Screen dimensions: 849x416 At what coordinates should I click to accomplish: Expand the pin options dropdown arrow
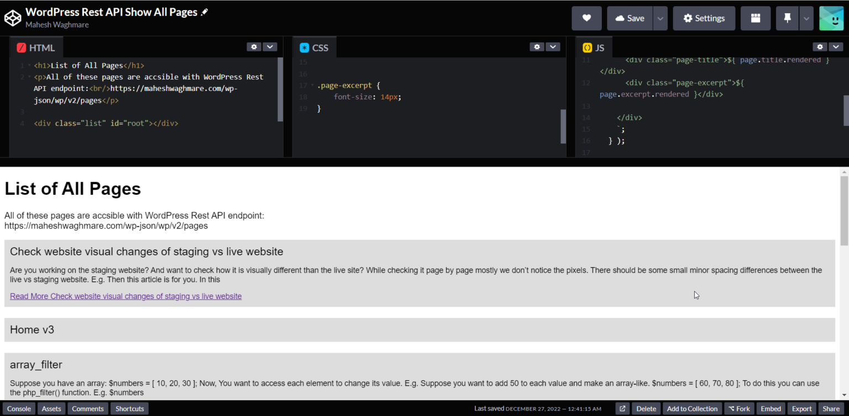[x=806, y=18]
